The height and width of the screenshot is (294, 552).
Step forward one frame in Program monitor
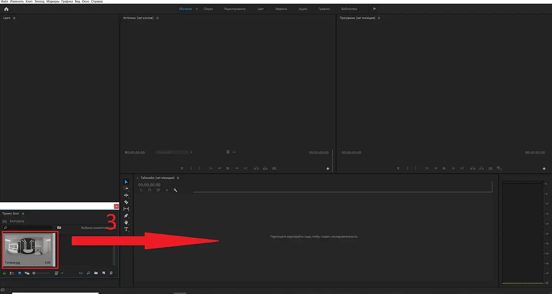[x=453, y=168]
